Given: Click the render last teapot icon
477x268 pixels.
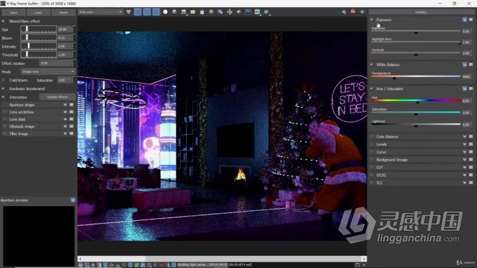Looking at the screenshot, I should (362, 12).
